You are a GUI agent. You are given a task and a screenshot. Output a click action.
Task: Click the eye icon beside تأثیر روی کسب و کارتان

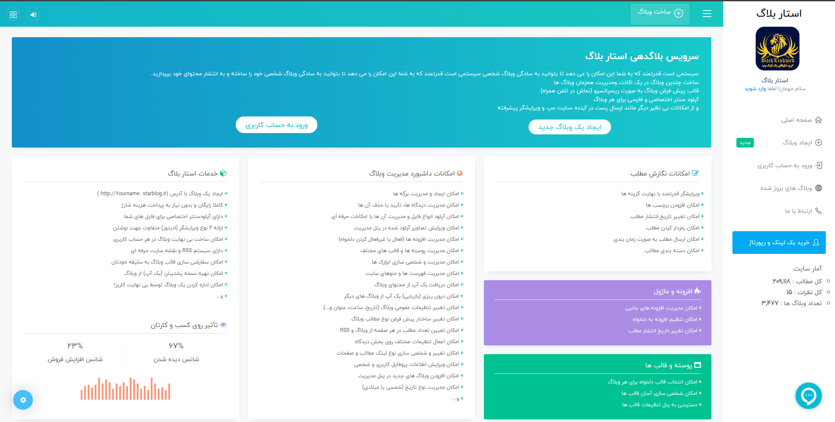(x=223, y=325)
